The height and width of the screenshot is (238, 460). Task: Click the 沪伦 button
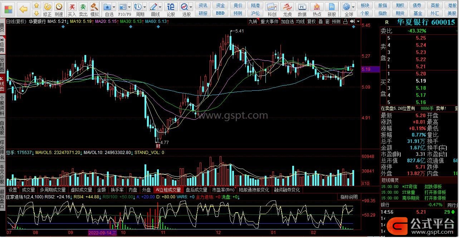coord(255,13)
